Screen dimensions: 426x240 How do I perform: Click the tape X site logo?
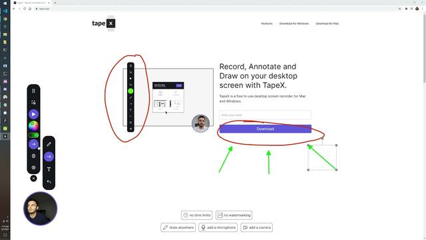click(x=104, y=23)
